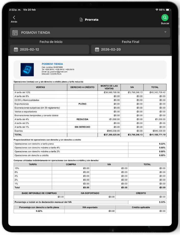Tap the time display in status bar
This screenshot has height=235, width=180.
point(15,10)
